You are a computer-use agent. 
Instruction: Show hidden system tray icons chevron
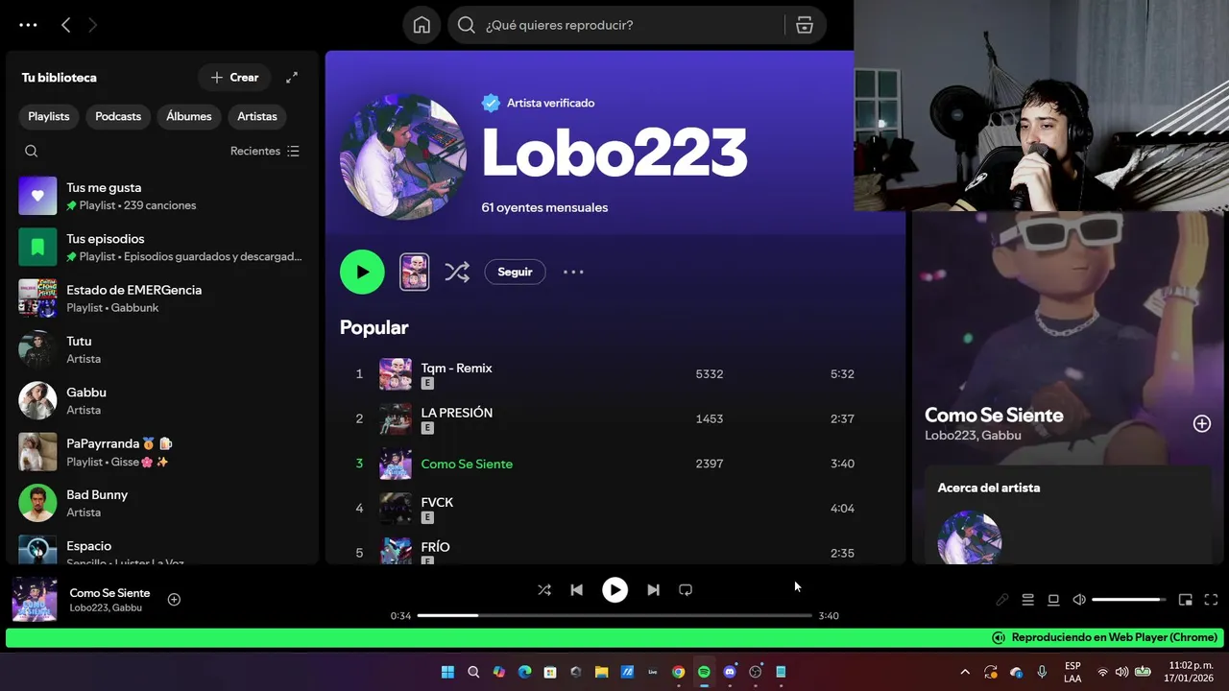click(965, 672)
